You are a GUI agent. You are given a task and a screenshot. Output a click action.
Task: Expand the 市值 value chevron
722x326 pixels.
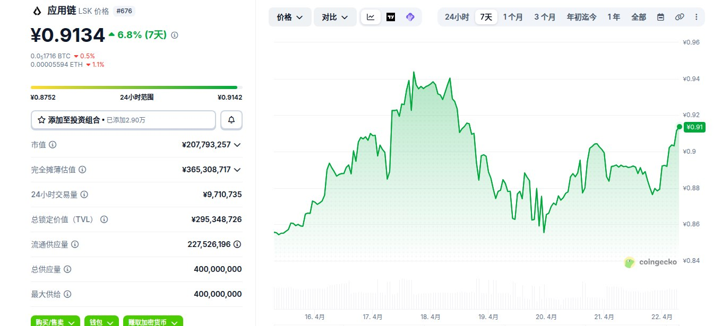tap(237, 145)
